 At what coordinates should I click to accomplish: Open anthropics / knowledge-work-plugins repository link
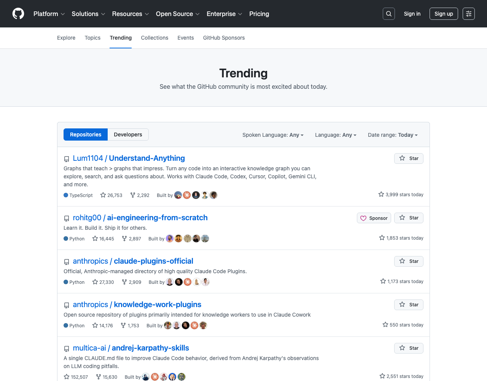click(137, 304)
